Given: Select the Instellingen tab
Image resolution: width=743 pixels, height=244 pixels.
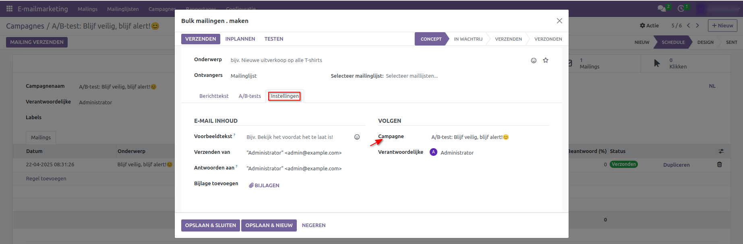Looking at the screenshot, I should tap(285, 96).
